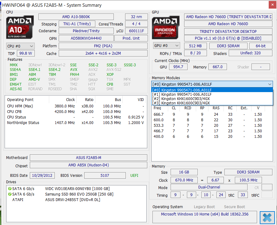
Task: Click the TN1-A1 (Trinity) stepping field
Action: [x=77, y=24]
